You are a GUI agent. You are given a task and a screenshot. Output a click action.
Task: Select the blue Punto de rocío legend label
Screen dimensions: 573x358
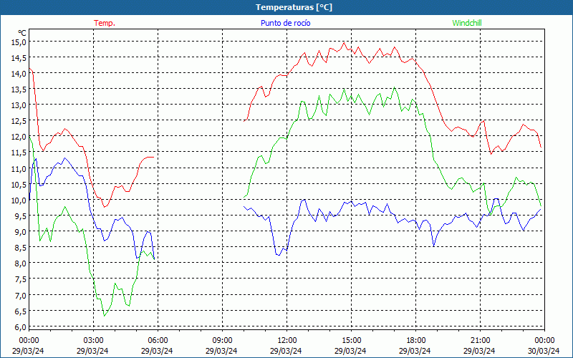[x=285, y=23]
